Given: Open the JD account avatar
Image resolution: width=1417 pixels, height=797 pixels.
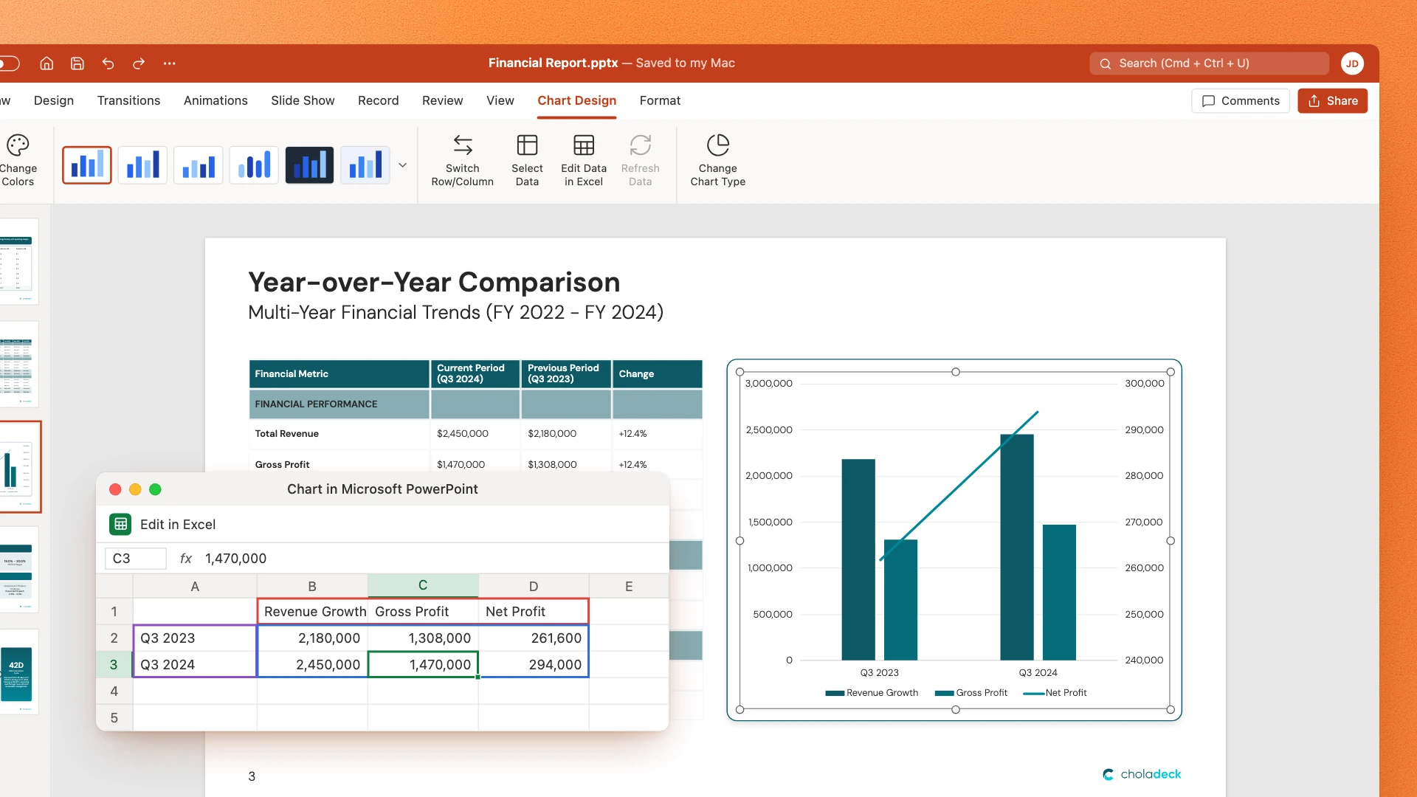Looking at the screenshot, I should [x=1352, y=63].
